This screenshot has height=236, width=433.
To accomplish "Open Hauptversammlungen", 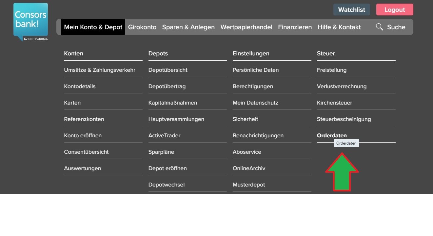I will tap(176, 119).
